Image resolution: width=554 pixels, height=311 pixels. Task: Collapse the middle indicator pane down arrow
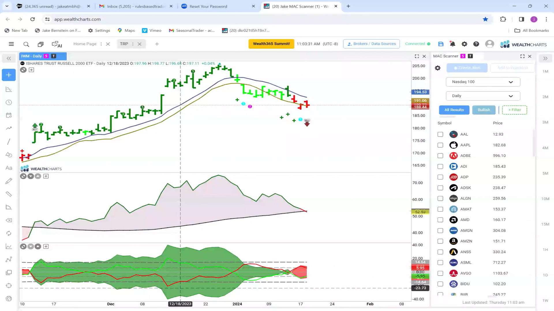click(x=31, y=176)
